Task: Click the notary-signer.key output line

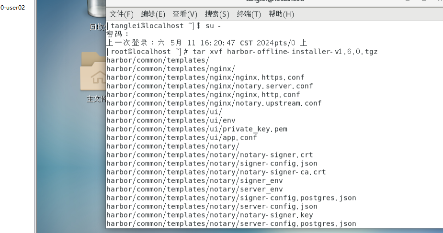Action: tap(209, 215)
